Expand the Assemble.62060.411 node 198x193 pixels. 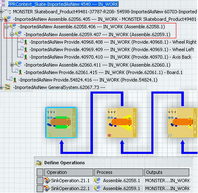click(x=12, y=64)
